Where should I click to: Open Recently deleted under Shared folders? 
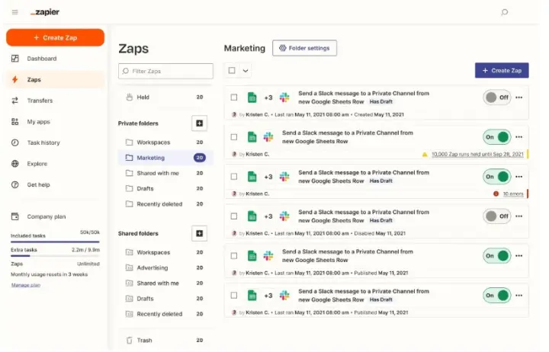(165, 313)
